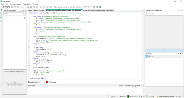Click the third icon in component library toolbar
Image resolution: width=184 pixels, height=98 pixels.
point(153,13)
